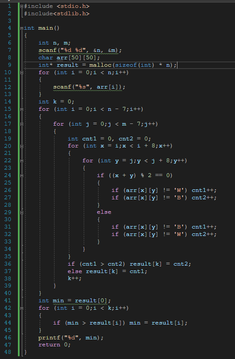The image size is (235, 359).
Task: Click the 'return 0;' statement
Action: click(54, 345)
